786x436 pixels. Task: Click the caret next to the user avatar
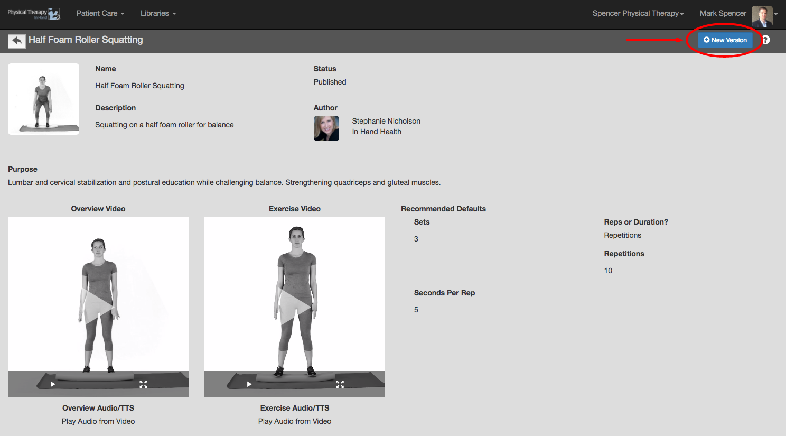point(776,15)
